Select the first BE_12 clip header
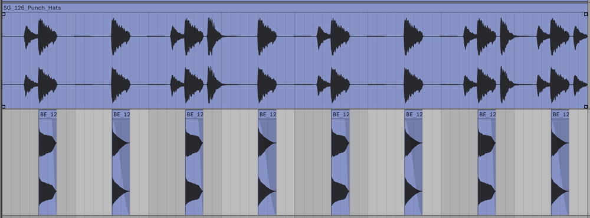 point(48,114)
